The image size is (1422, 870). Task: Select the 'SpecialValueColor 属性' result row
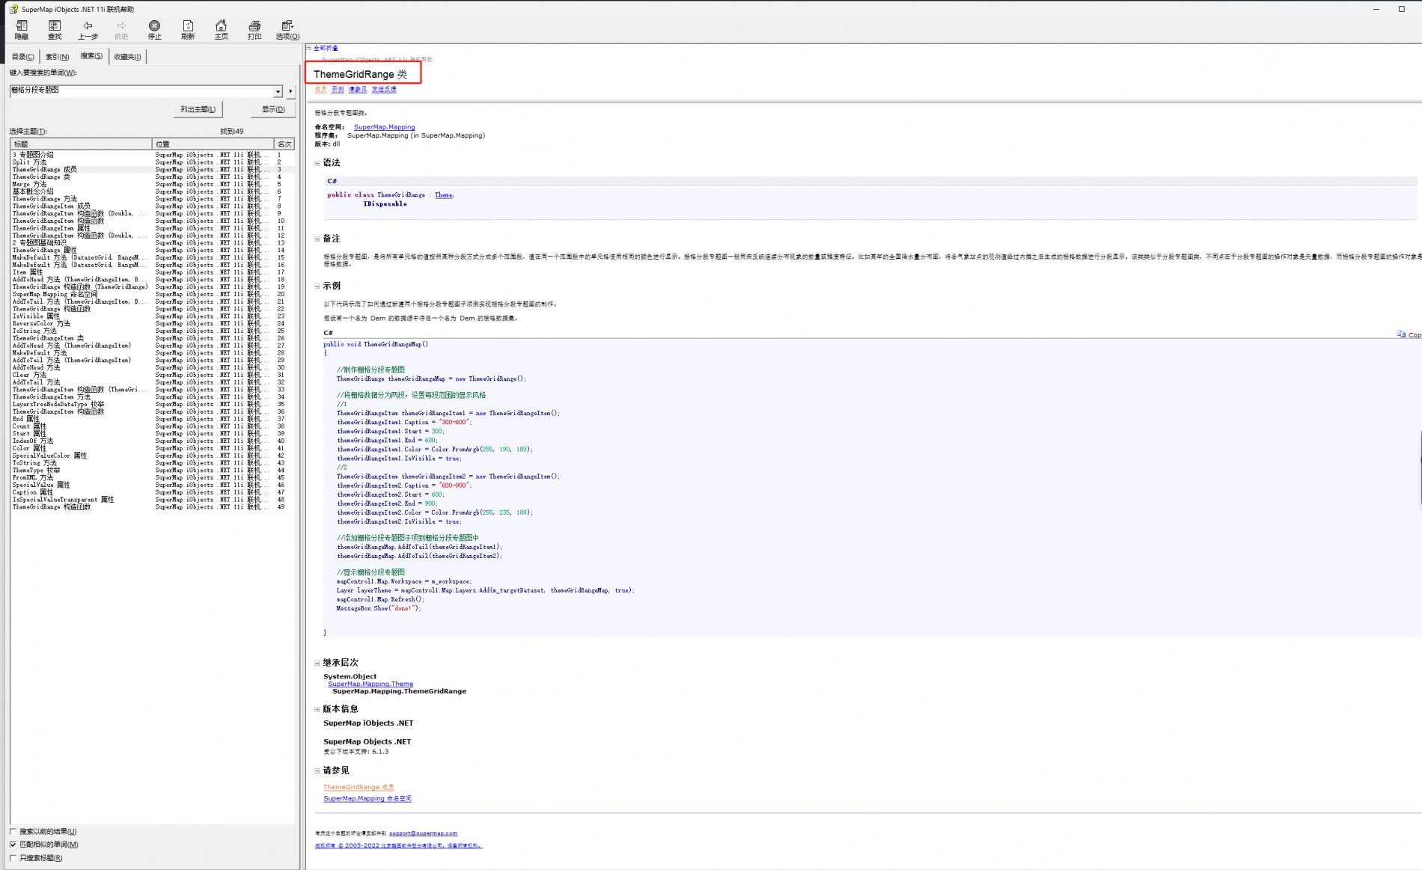[153, 456]
